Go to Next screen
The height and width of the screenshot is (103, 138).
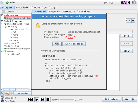130,99
